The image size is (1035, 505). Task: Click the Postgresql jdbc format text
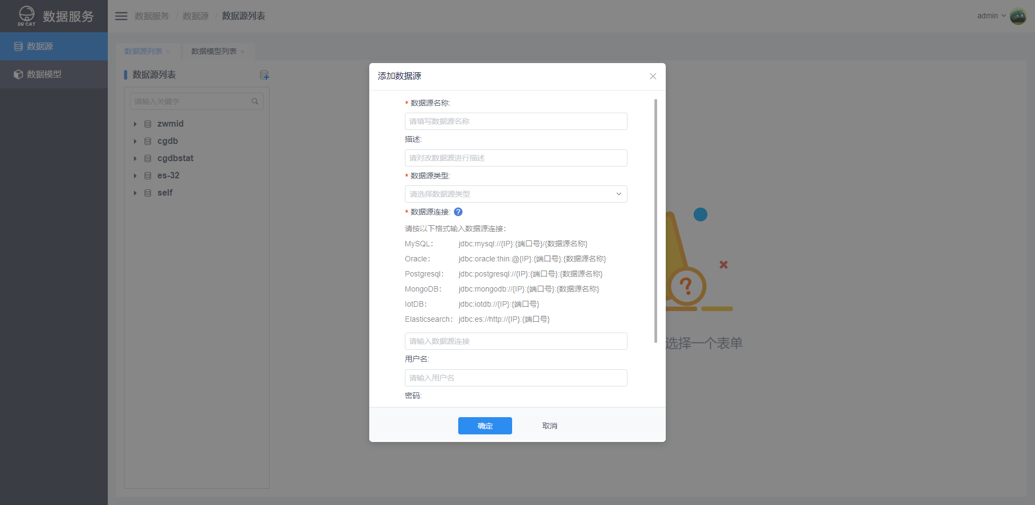click(530, 274)
